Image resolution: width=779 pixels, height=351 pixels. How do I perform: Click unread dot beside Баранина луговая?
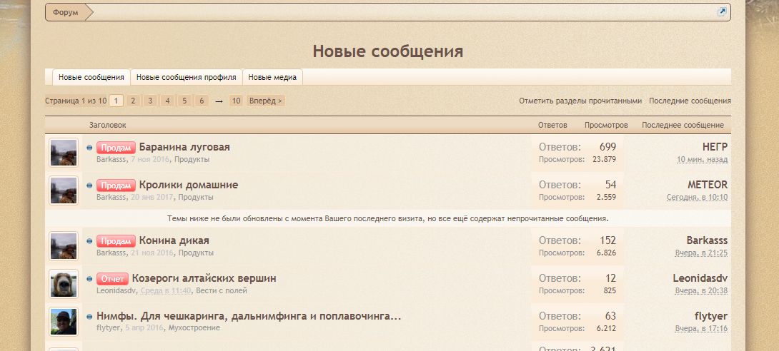[x=89, y=148]
